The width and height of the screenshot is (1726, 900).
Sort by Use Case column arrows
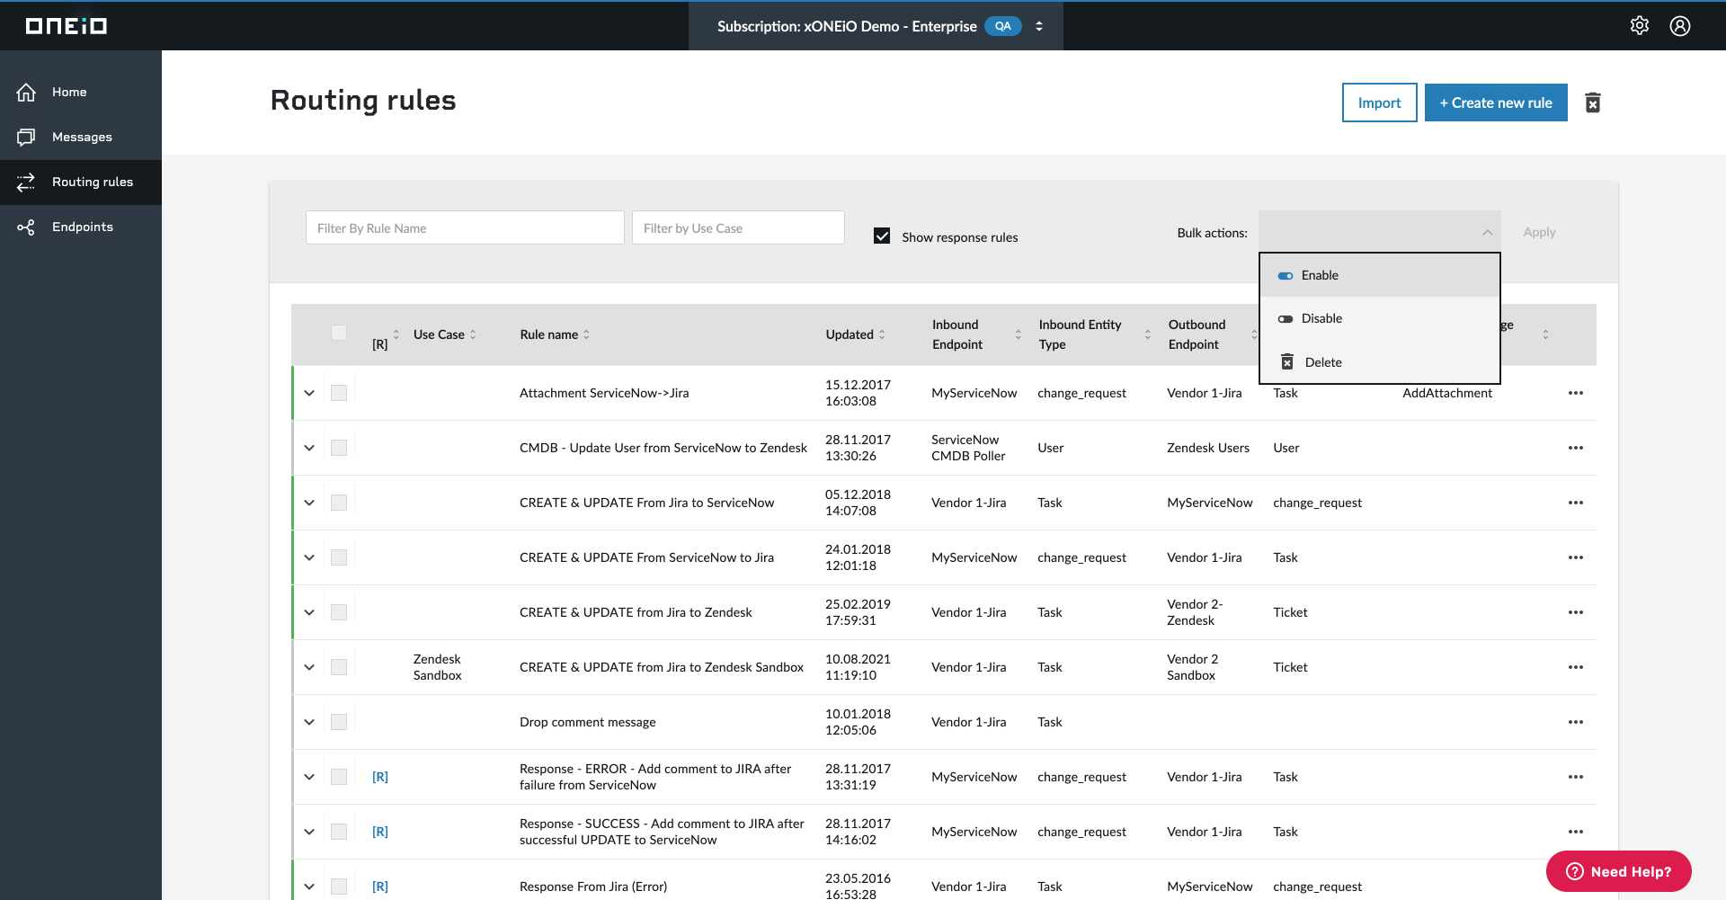[x=473, y=334]
